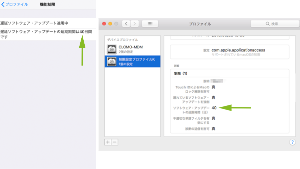Image resolution: width=300 pixels, height=169 pixels.
Task: Open help with question mark button
Action: click(x=292, y=142)
